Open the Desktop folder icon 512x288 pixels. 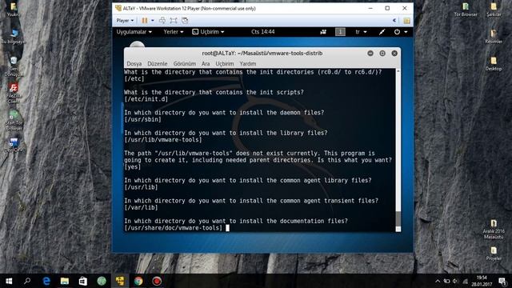click(x=494, y=64)
